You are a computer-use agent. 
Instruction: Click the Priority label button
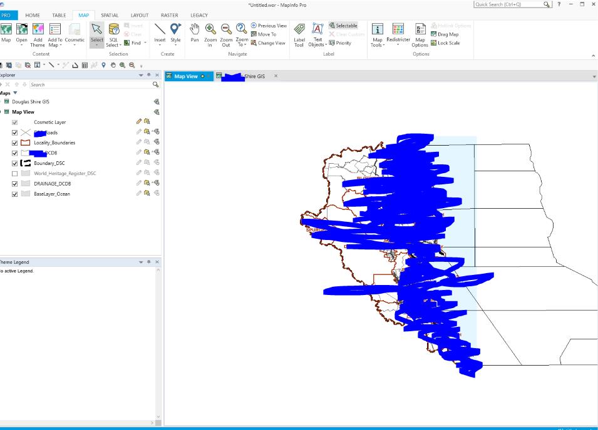click(x=340, y=43)
